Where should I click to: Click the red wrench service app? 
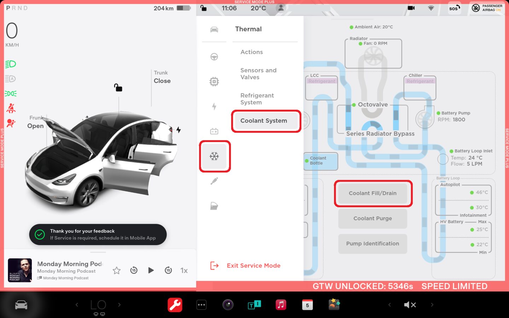(175, 305)
